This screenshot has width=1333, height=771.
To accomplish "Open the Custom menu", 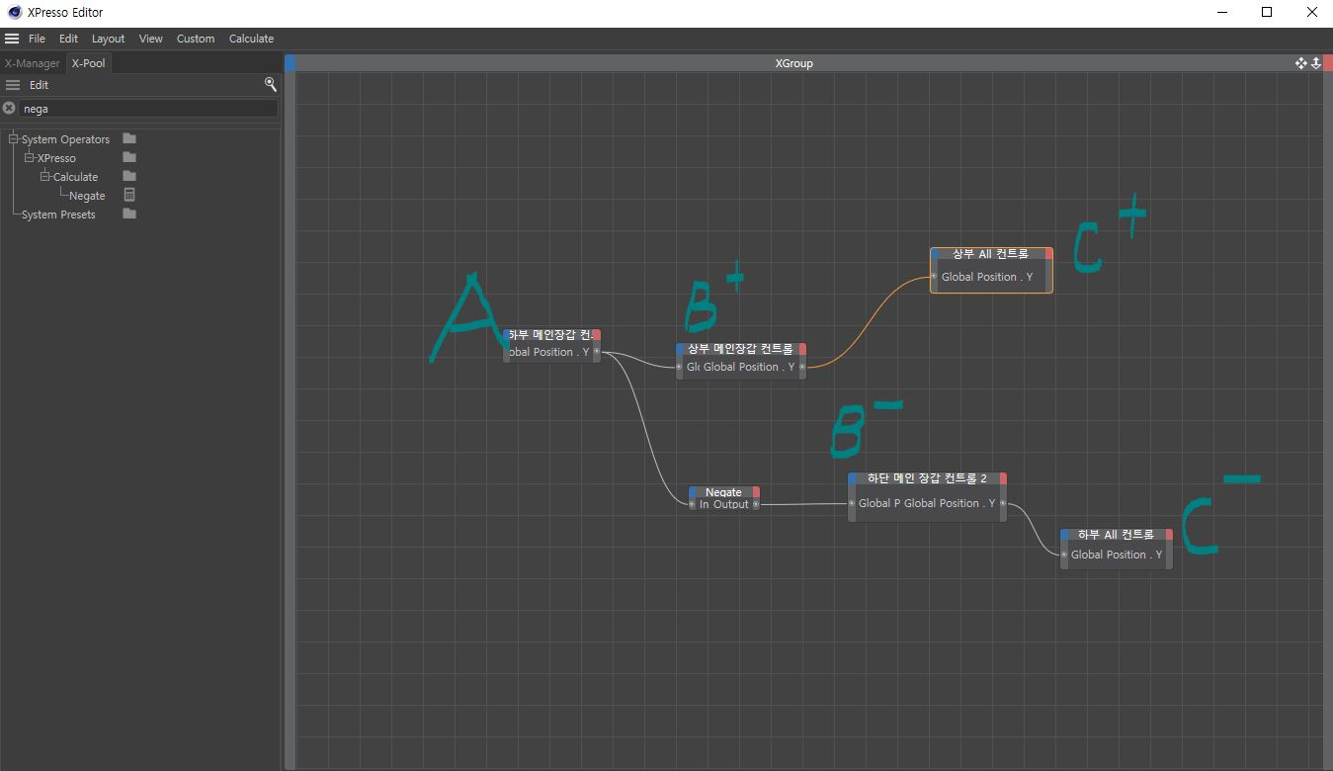I will [196, 39].
